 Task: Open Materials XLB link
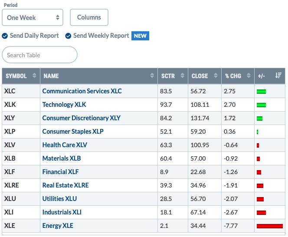62,158
